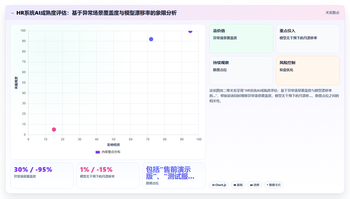Click the purple legend swatch 内容重点分布
This screenshot has width=350, height=199.
98,152
